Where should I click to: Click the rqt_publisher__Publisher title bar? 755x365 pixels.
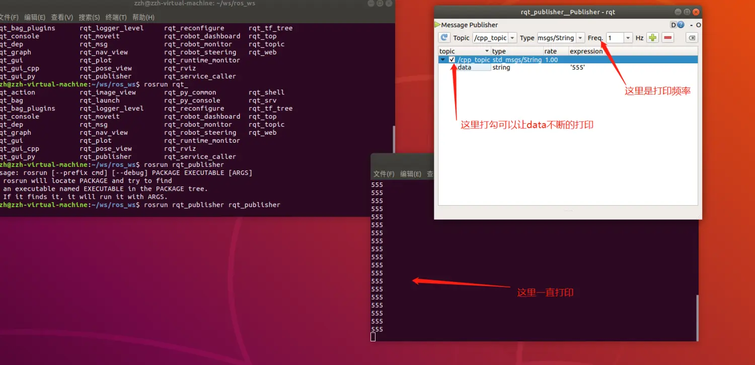568,12
